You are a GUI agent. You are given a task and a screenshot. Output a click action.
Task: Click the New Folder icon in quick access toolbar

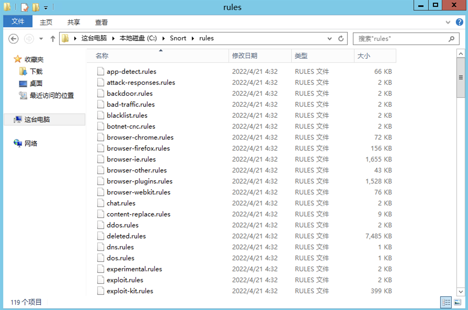point(36,7)
